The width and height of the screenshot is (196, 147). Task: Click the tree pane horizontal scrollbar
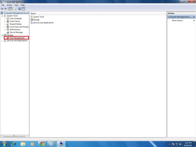(14, 136)
